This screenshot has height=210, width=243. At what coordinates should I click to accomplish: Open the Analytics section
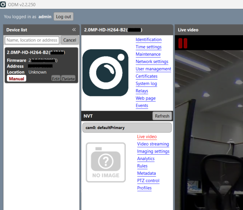(146, 159)
